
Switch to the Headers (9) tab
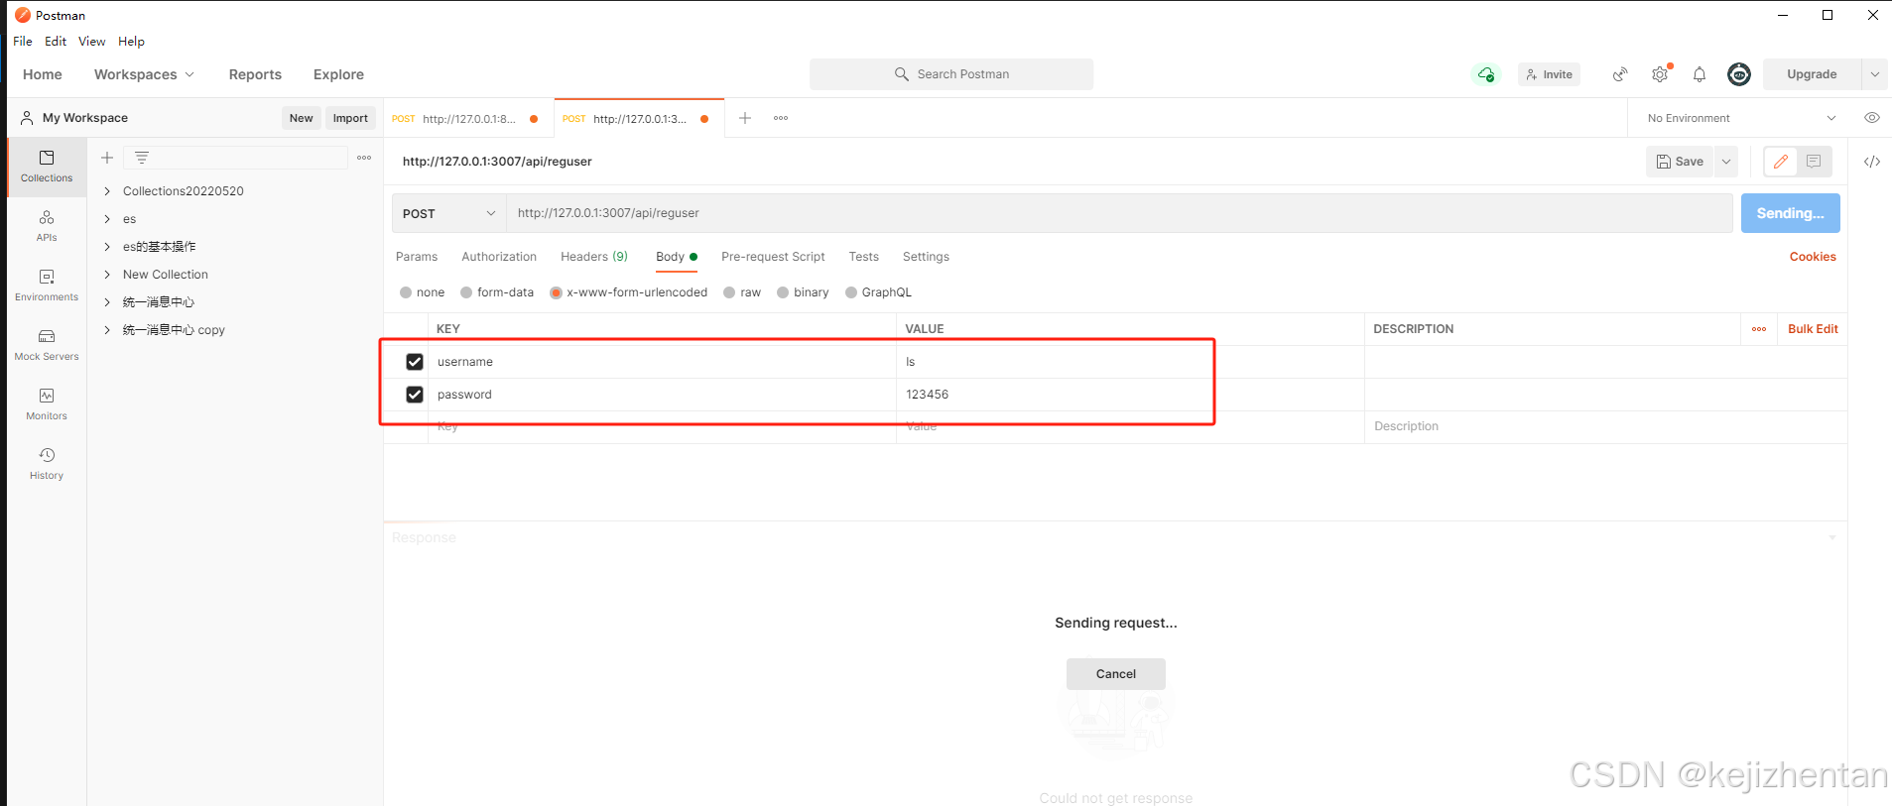point(594,257)
